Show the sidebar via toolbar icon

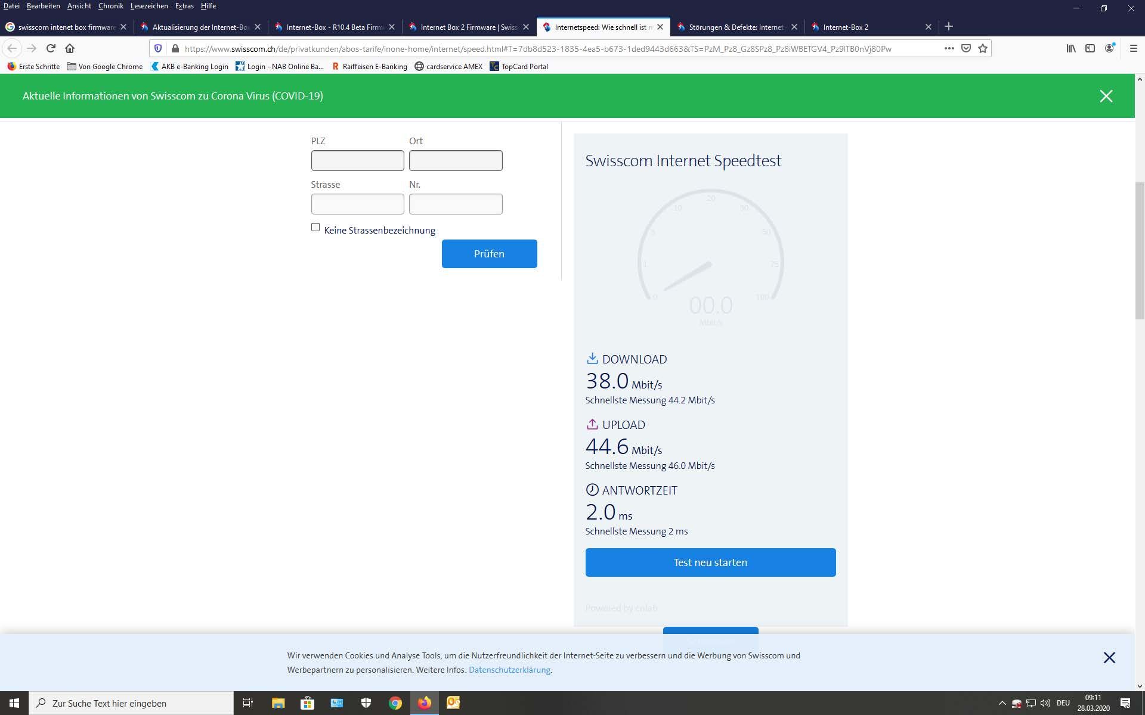click(1090, 48)
